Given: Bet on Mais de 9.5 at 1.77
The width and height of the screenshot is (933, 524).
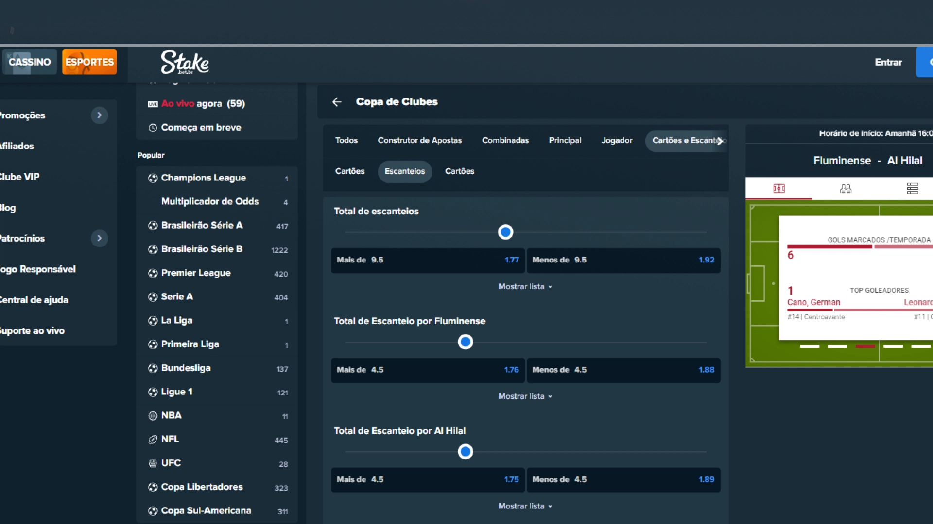Looking at the screenshot, I should point(428,260).
